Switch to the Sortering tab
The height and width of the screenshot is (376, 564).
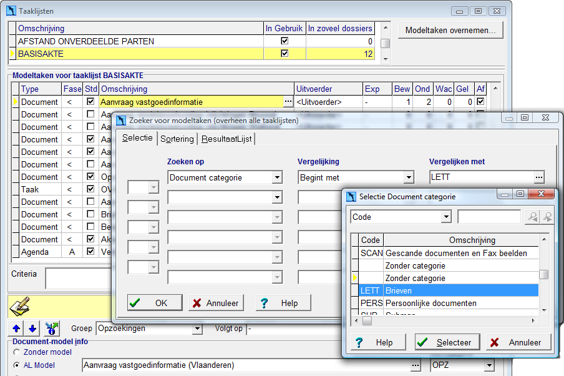point(177,139)
